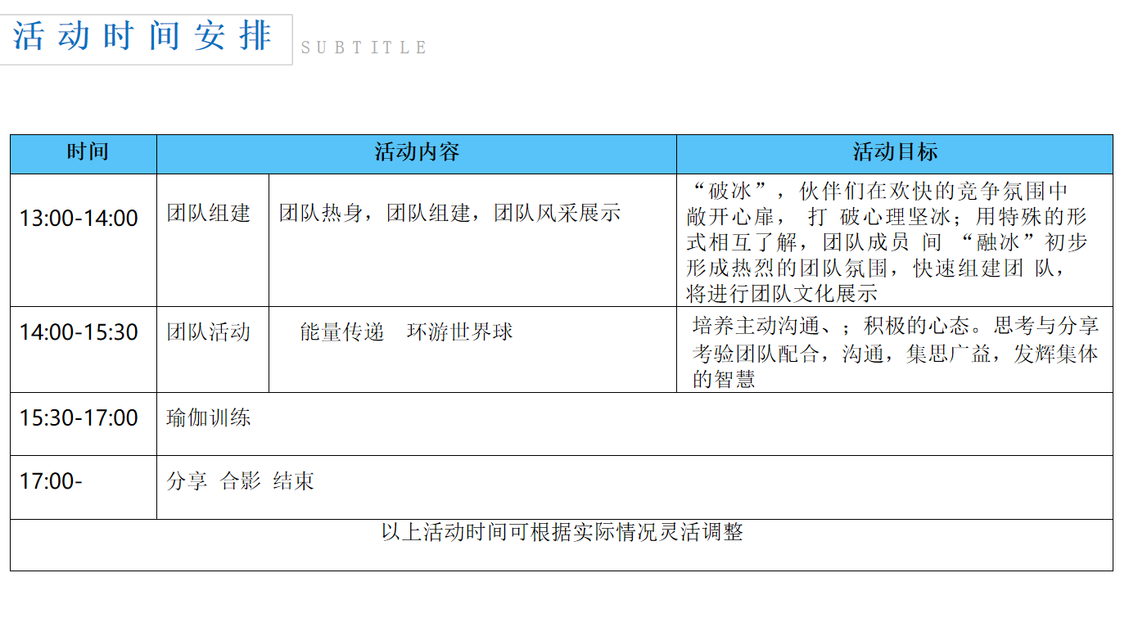Click the 13:00-14:00 time cell
Screen dimensions: 1129x618
[x=84, y=240]
